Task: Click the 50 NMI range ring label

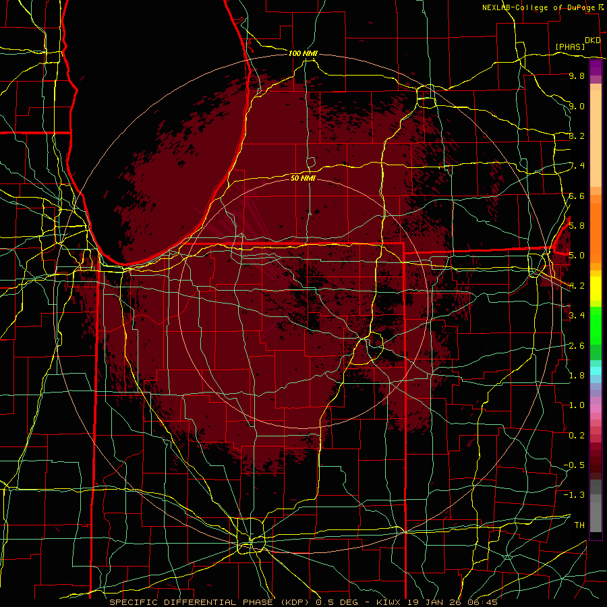Action: [x=303, y=178]
